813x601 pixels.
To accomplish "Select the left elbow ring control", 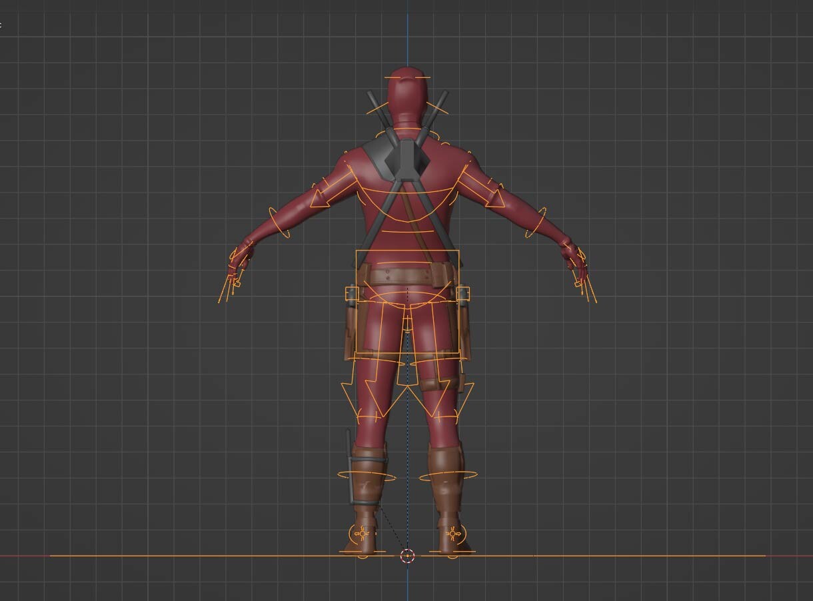I will pyautogui.click(x=279, y=223).
